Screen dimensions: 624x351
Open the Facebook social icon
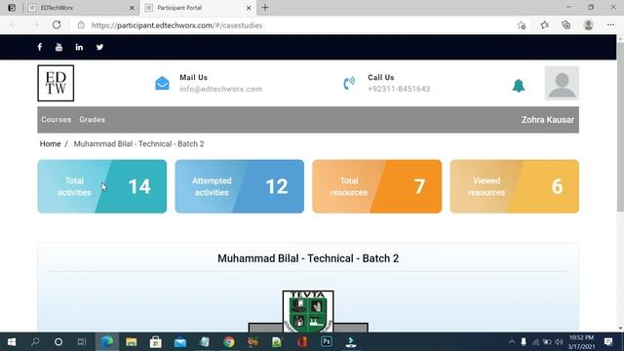(40, 47)
